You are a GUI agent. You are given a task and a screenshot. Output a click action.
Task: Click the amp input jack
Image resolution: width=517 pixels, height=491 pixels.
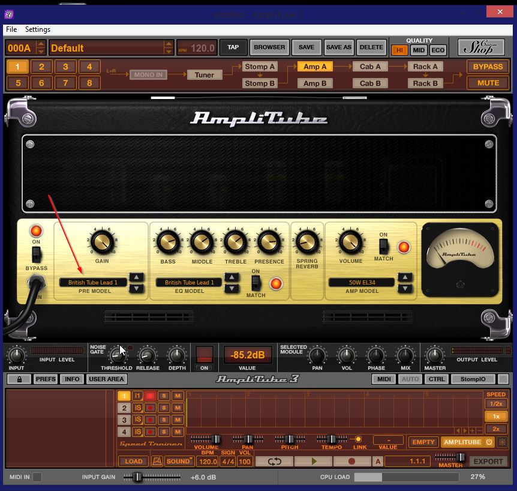click(36, 283)
